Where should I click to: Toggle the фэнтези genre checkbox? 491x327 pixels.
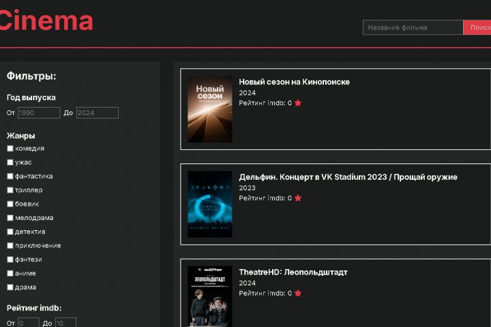pos(10,260)
